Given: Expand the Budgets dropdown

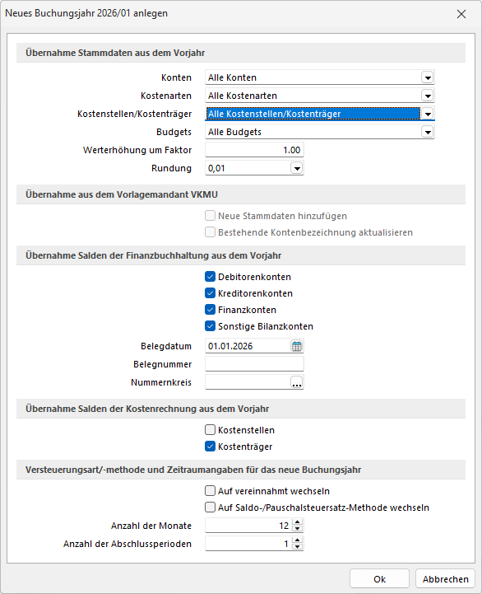Looking at the screenshot, I should coord(428,132).
